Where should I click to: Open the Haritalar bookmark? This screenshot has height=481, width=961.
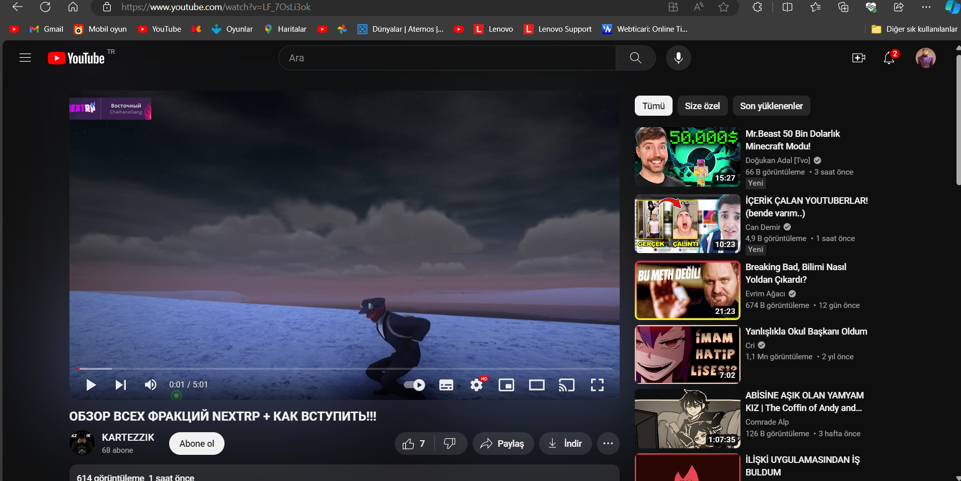(x=285, y=29)
